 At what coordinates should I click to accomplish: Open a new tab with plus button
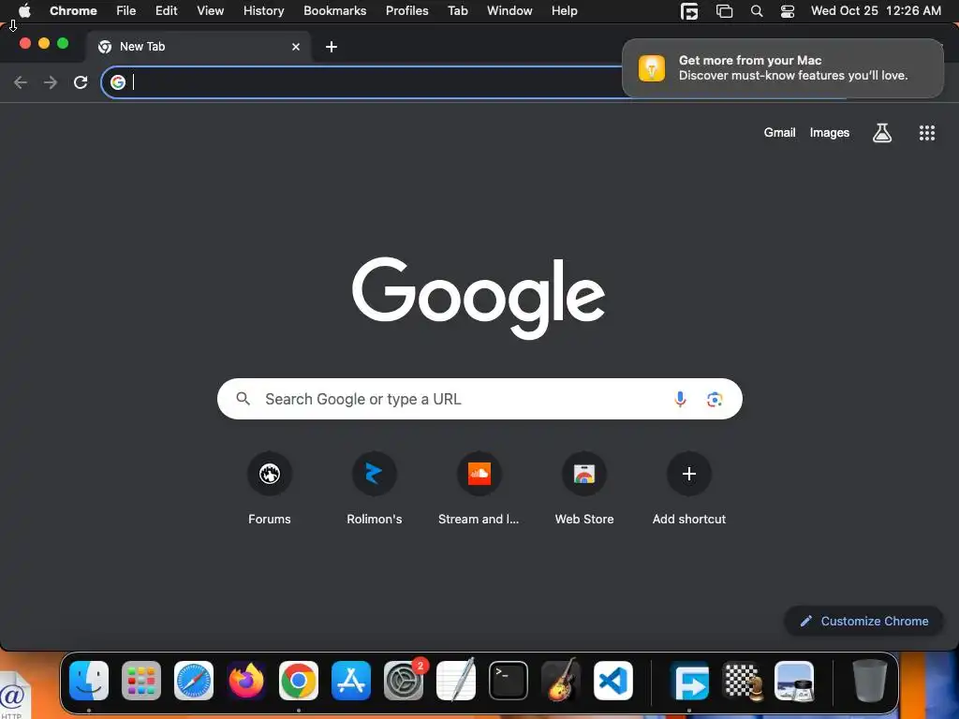pyautogui.click(x=332, y=47)
